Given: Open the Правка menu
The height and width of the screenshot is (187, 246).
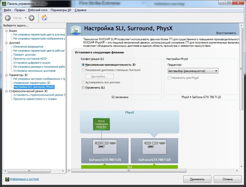Looking at the screenshot, I should [x=19, y=10].
